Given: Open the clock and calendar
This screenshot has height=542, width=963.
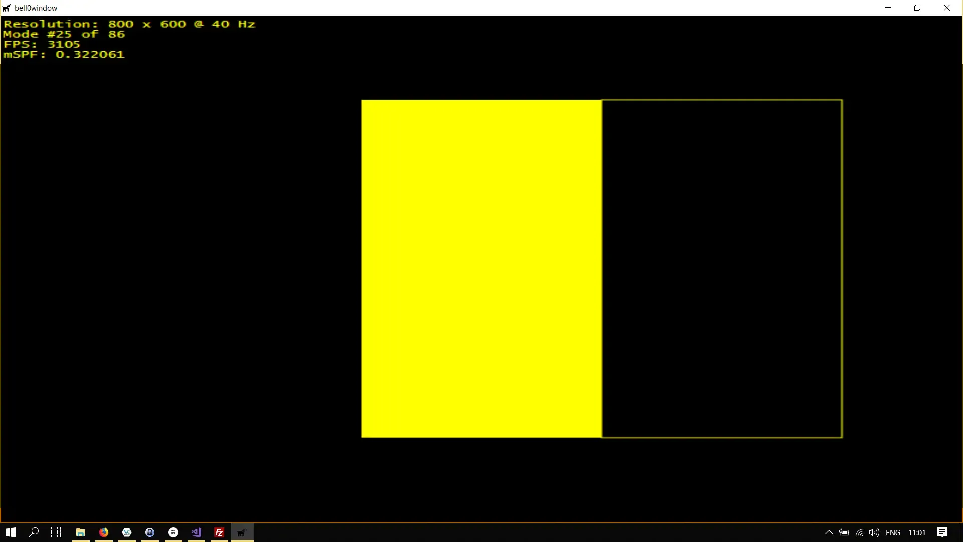Looking at the screenshot, I should (x=917, y=532).
